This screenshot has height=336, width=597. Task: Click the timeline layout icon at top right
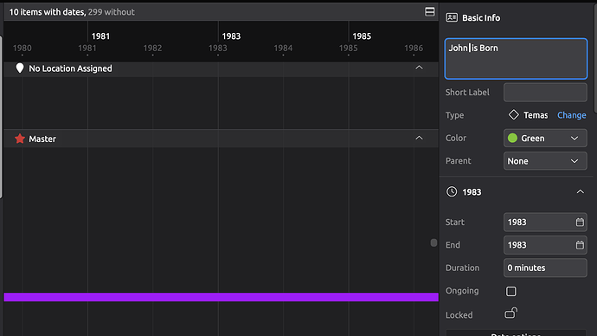point(429,12)
